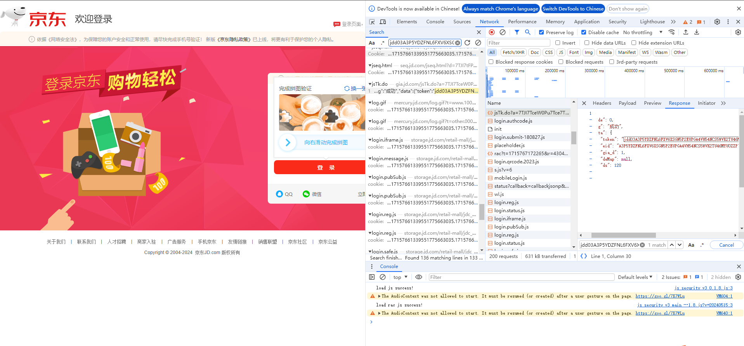The width and height of the screenshot is (744, 346).
Task: Pretty print the response braces icon
Action: pos(584,256)
